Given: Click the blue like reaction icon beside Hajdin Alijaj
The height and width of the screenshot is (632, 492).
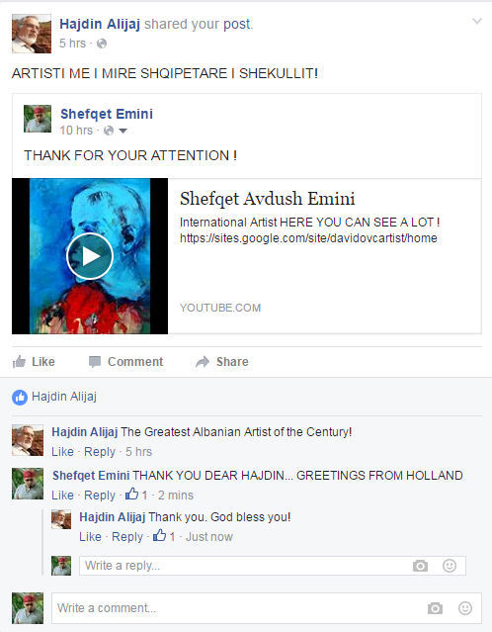Looking at the screenshot, I should click(x=20, y=398).
